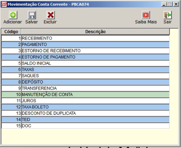Select ESTORNO DE RECEBIMENTO row
The width and height of the screenshot is (181, 148).
pos(85,51)
